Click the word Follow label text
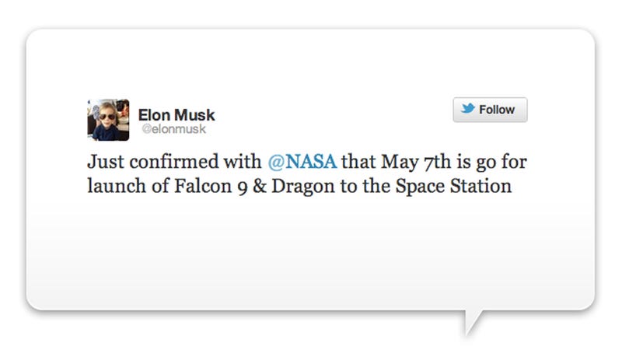This screenshot has width=622, height=350. point(497,110)
